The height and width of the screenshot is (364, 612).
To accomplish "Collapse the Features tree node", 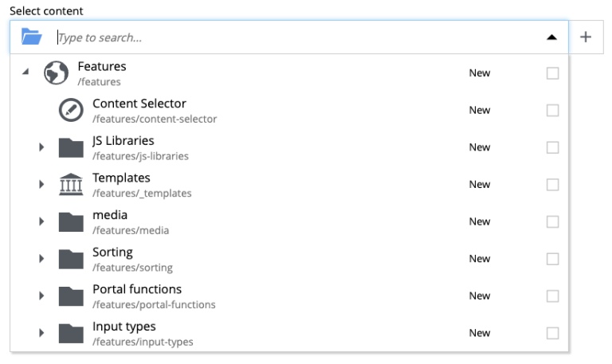I will [25, 72].
